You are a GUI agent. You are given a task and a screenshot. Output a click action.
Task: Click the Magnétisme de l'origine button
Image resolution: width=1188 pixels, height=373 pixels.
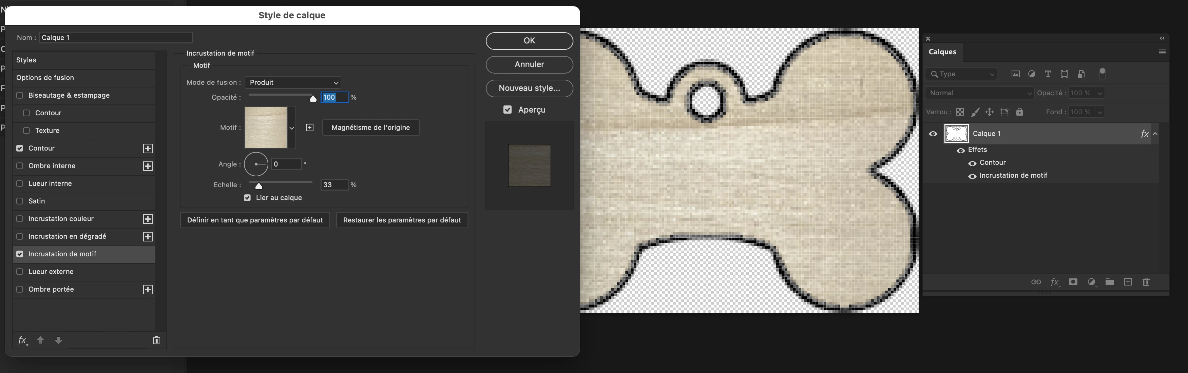click(x=370, y=128)
